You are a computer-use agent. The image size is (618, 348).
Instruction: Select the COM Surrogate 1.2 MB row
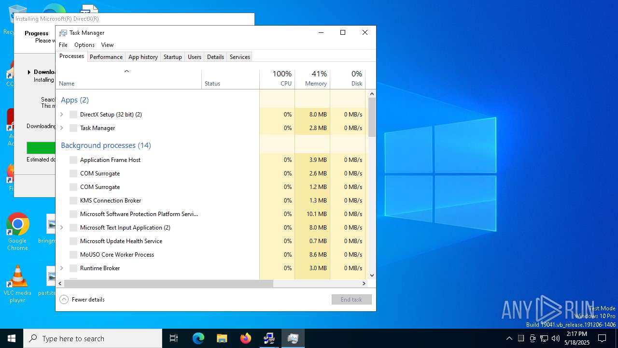pyautogui.click(x=211, y=187)
